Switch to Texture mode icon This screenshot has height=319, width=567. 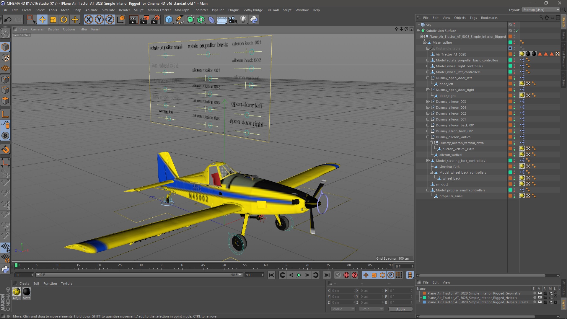(x=5, y=58)
